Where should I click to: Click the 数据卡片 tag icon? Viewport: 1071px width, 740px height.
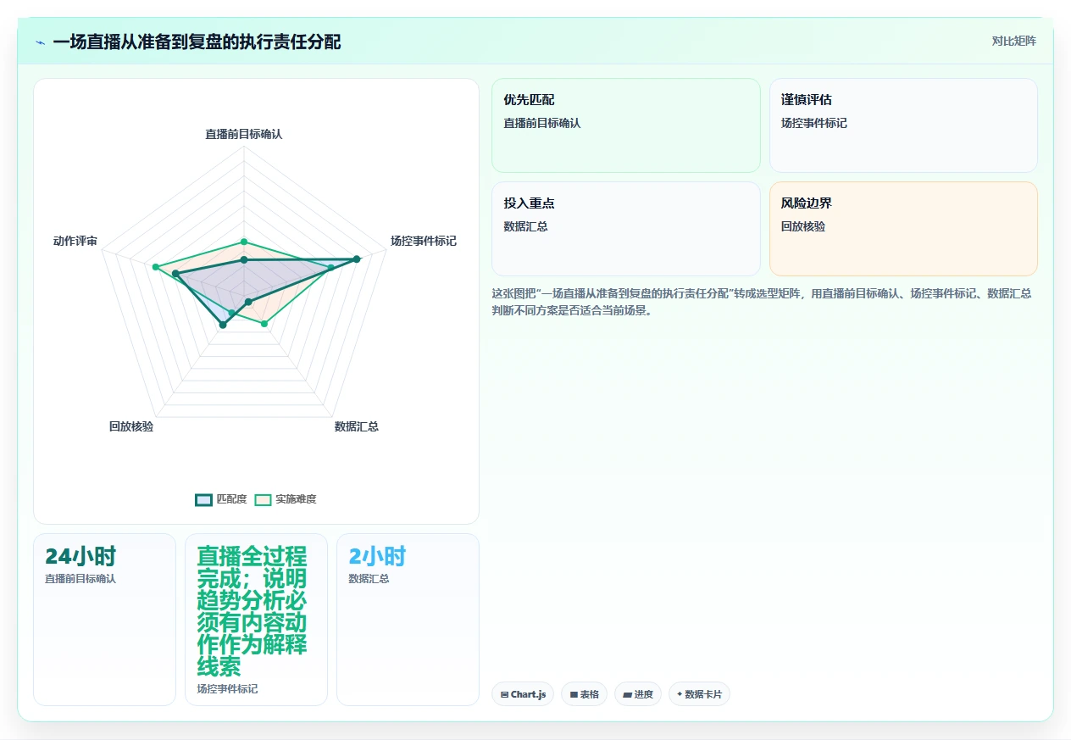point(680,694)
